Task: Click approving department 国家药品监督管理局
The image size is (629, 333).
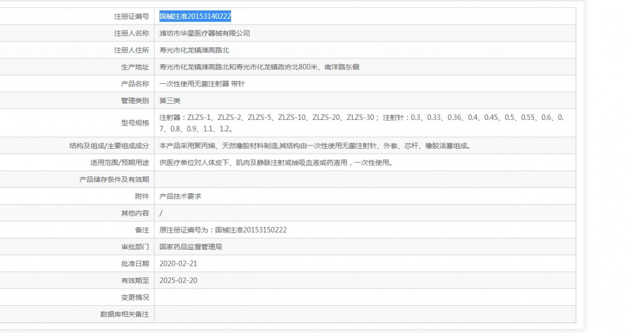Action: coord(191,247)
